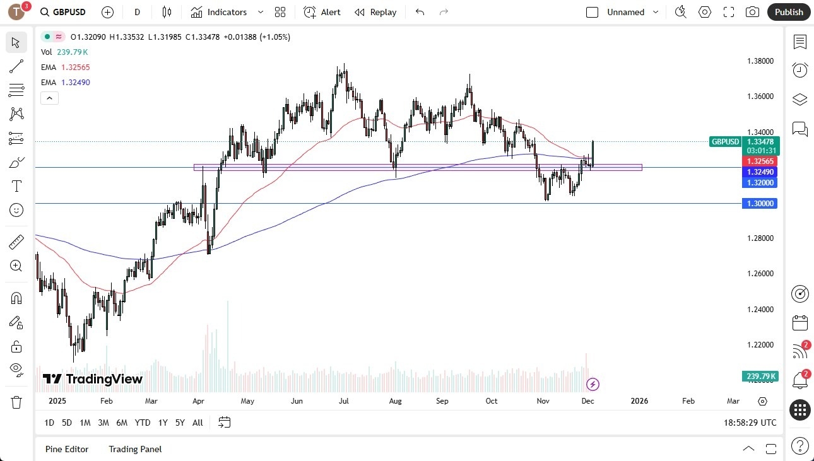Switch to the Trading Panel tab
Viewport: 814px width, 461px height.
pos(134,449)
